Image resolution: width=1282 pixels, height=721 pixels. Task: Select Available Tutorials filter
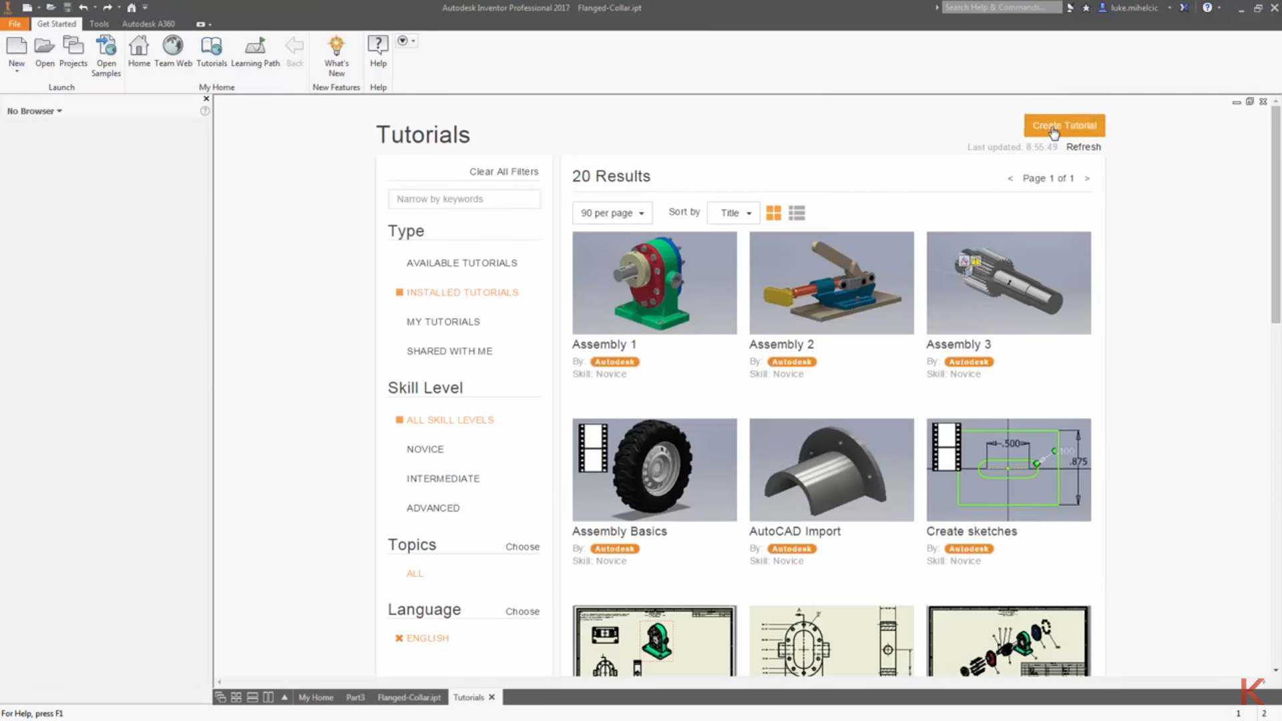[461, 263]
